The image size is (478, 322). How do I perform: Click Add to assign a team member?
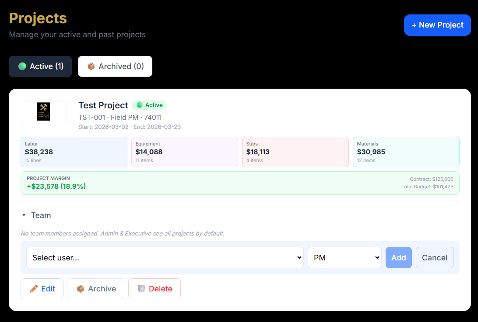398,257
